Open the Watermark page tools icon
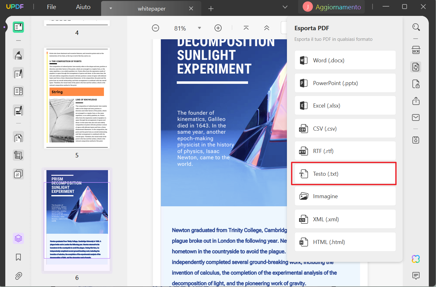The width and height of the screenshot is (436, 287). coord(18,174)
